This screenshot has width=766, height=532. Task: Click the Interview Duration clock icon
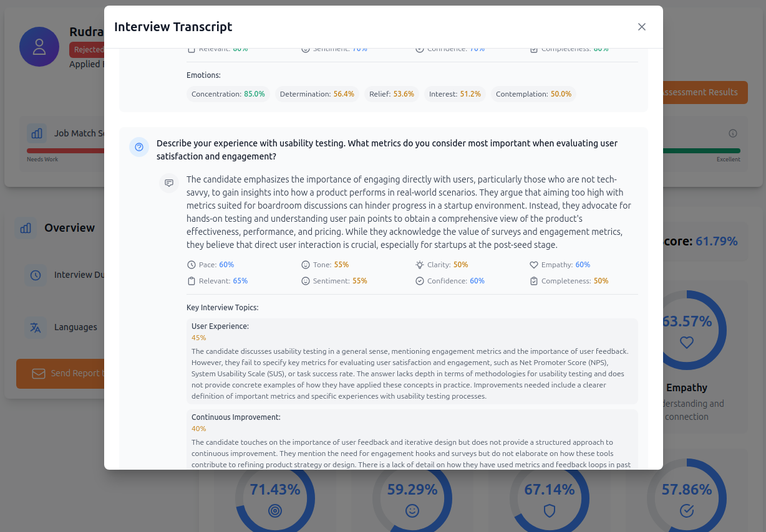[36, 275]
